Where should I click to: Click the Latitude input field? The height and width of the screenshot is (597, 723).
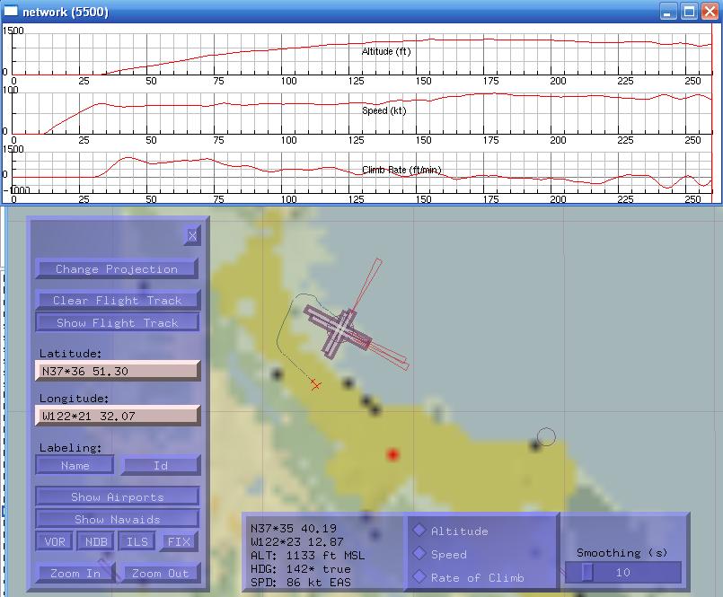[117, 371]
